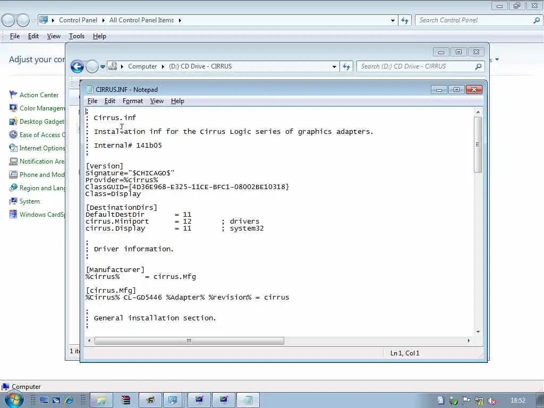Expand arrow after Control Panel breadcrumb
Viewport: 544px width, 408px height.
104,21
